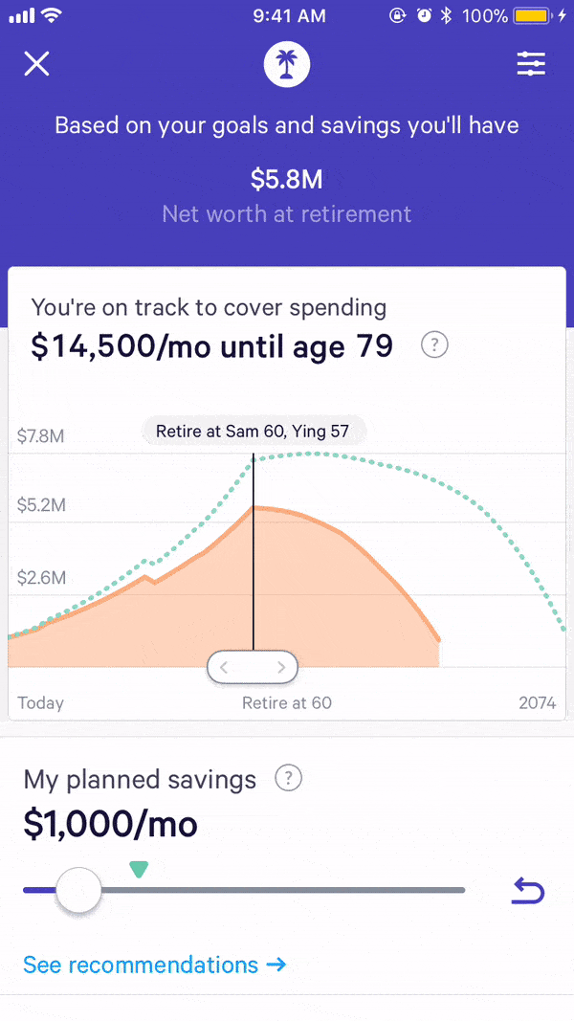574x1021 pixels.
Task: Tap the $5.8M net worth figure
Action: click(287, 179)
